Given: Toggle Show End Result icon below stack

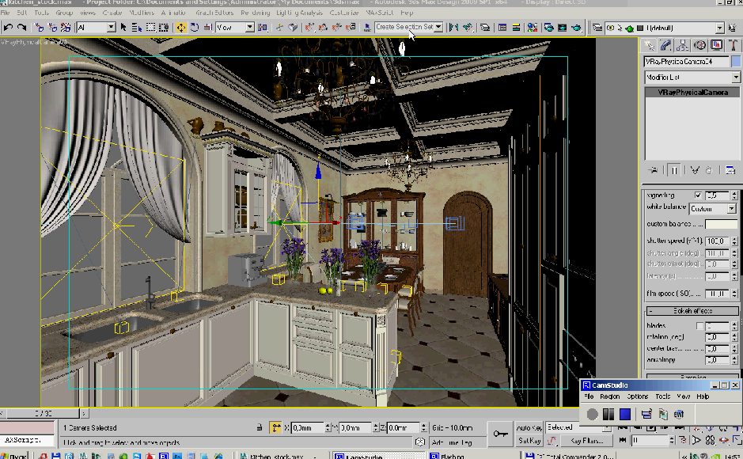Looking at the screenshot, I should point(674,170).
